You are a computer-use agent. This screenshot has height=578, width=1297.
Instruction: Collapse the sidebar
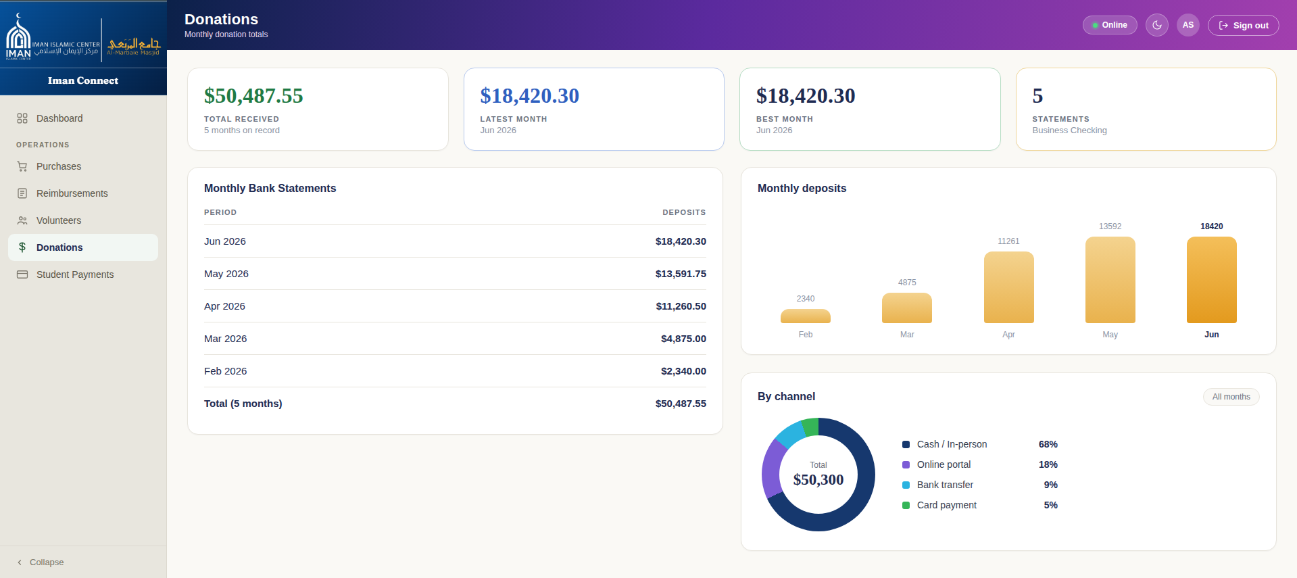pos(41,562)
